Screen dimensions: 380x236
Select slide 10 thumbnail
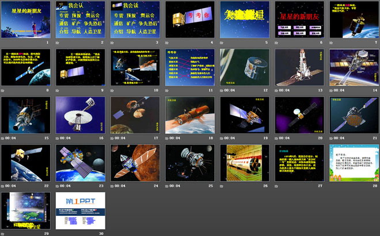click(x=135, y=67)
